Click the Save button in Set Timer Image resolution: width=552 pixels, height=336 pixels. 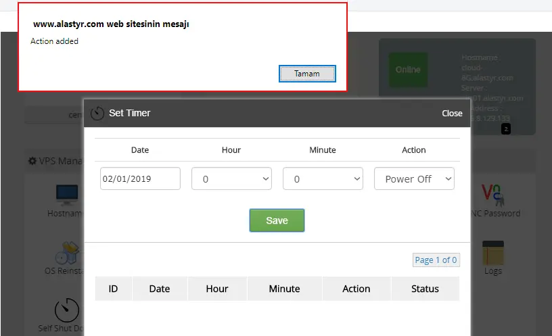click(277, 220)
